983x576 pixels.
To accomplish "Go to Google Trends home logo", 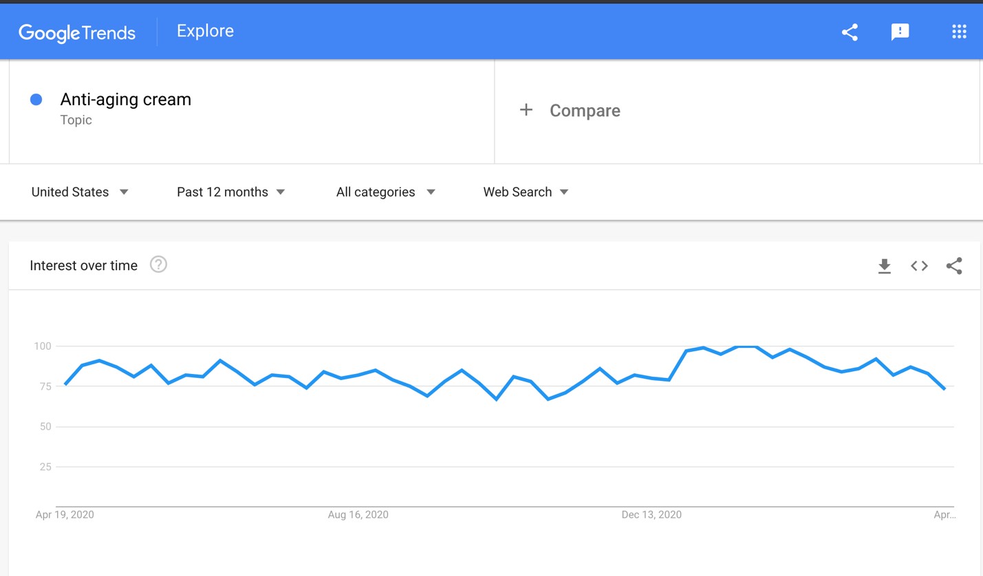I will click(x=77, y=32).
